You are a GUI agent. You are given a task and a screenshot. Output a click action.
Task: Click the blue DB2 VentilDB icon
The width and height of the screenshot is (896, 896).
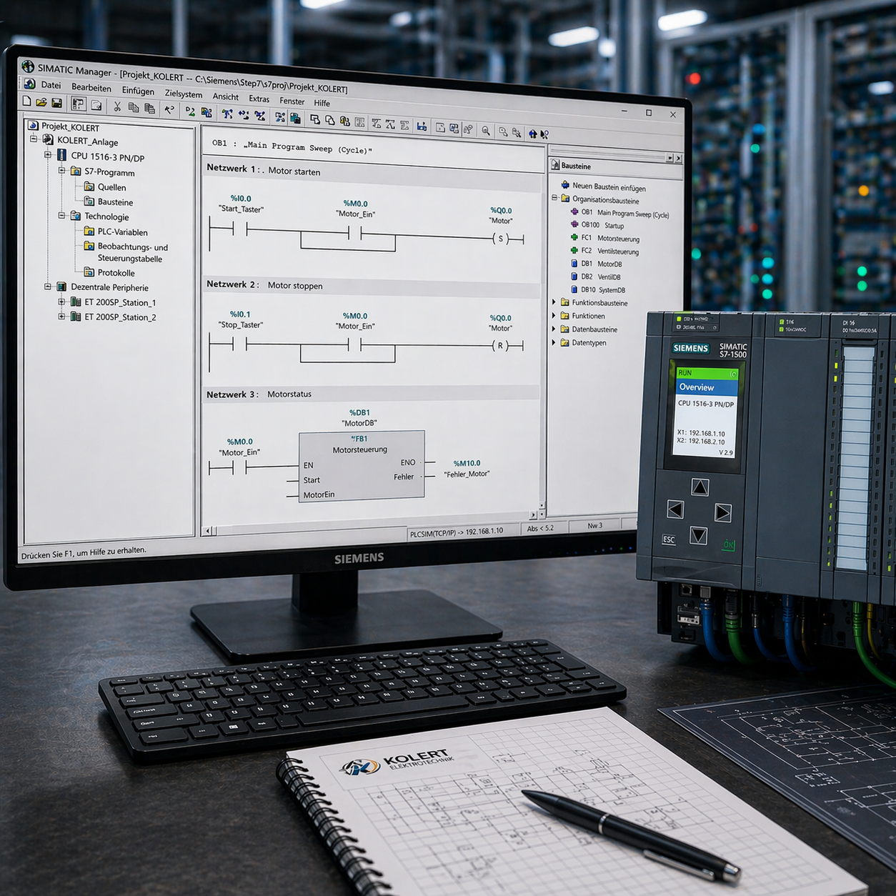click(x=574, y=276)
